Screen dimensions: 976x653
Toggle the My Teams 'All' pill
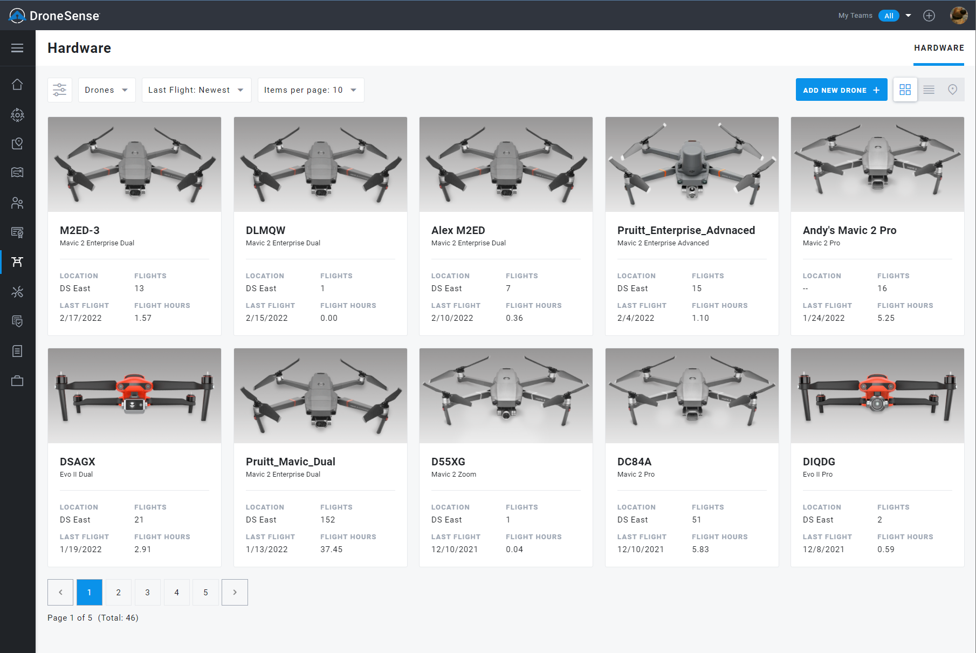pyautogui.click(x=889, y=16)
